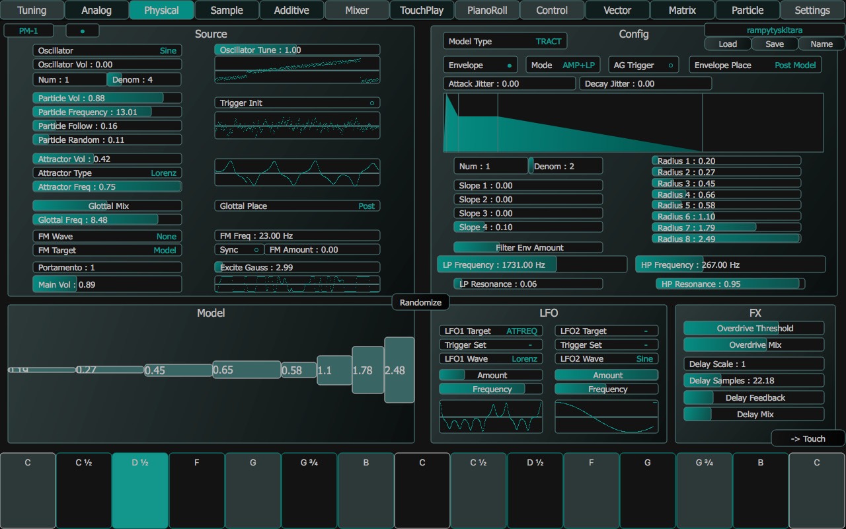The image size is (846, 529).
Task: Open the Model Type TRACT selector
Action: 504,40
